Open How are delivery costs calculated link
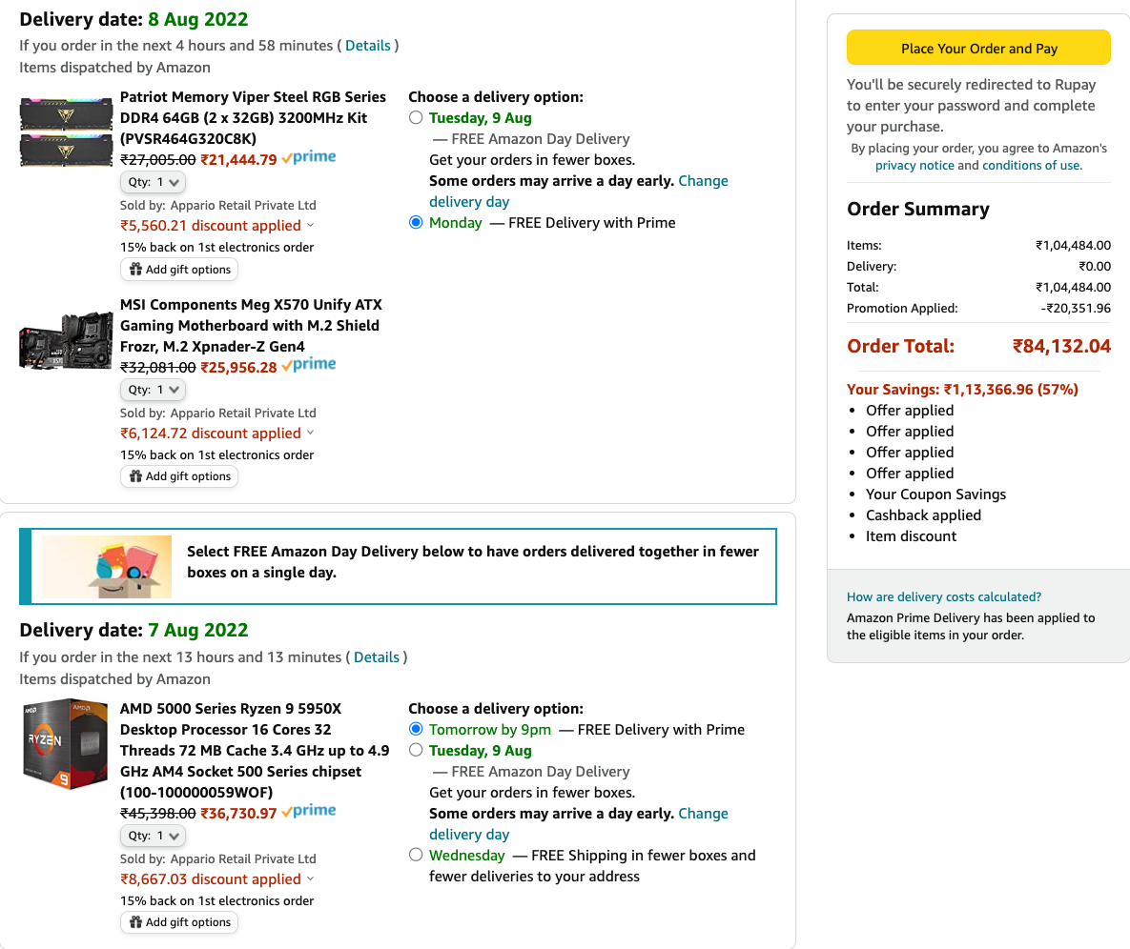 943,596
